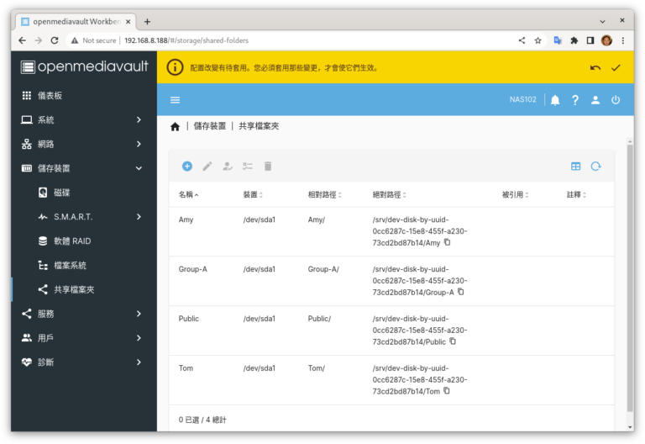Screen dimensions: 645x444
Task: Click the browser address bar URL
Action: [186, 40]
